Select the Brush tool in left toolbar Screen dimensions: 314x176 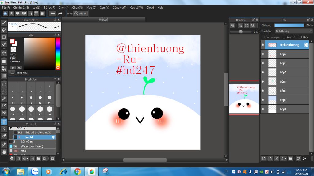coord(4,23)
